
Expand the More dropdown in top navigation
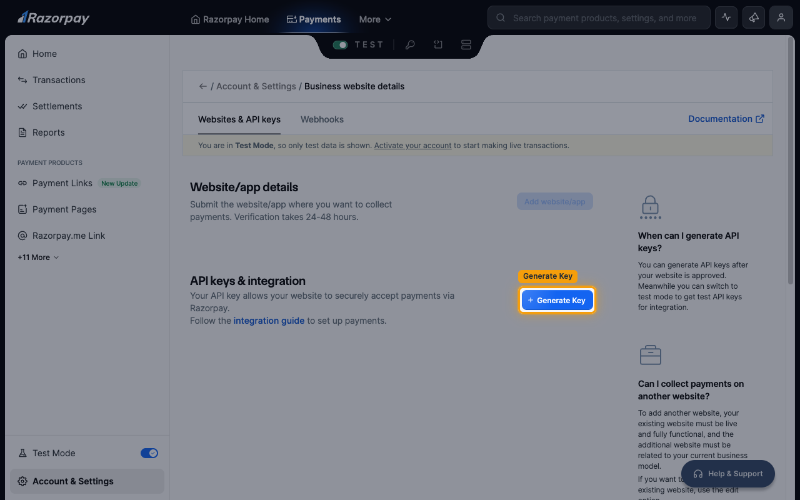pyautogui.click(x=375, y=19)
